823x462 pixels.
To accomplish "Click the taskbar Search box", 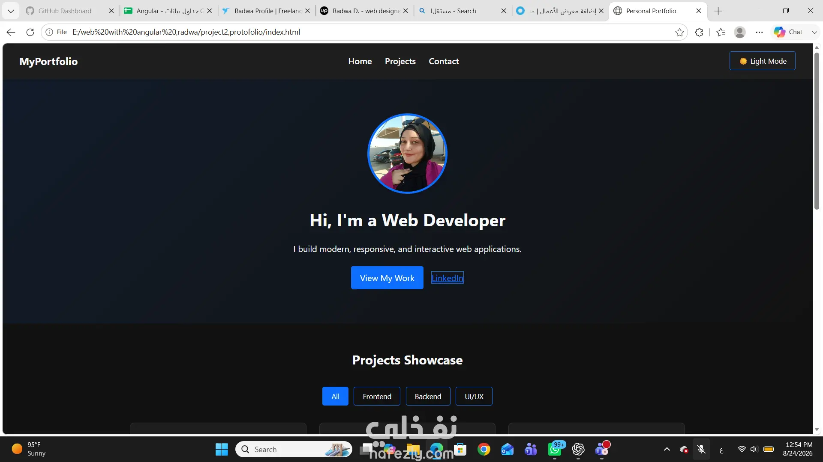I will 294,450.
